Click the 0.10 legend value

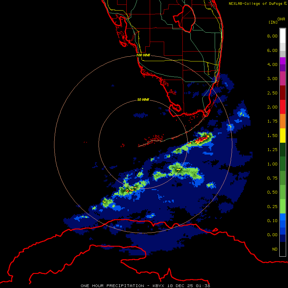tap(272, 221)
